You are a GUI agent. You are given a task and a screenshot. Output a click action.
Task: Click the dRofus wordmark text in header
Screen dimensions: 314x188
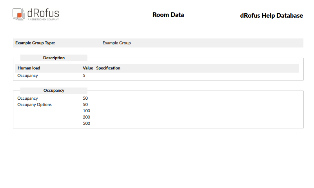coord(43,12)
